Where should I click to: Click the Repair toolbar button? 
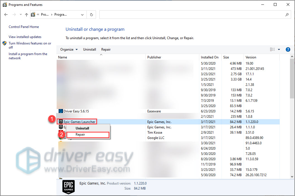click(x=106, y=49)
